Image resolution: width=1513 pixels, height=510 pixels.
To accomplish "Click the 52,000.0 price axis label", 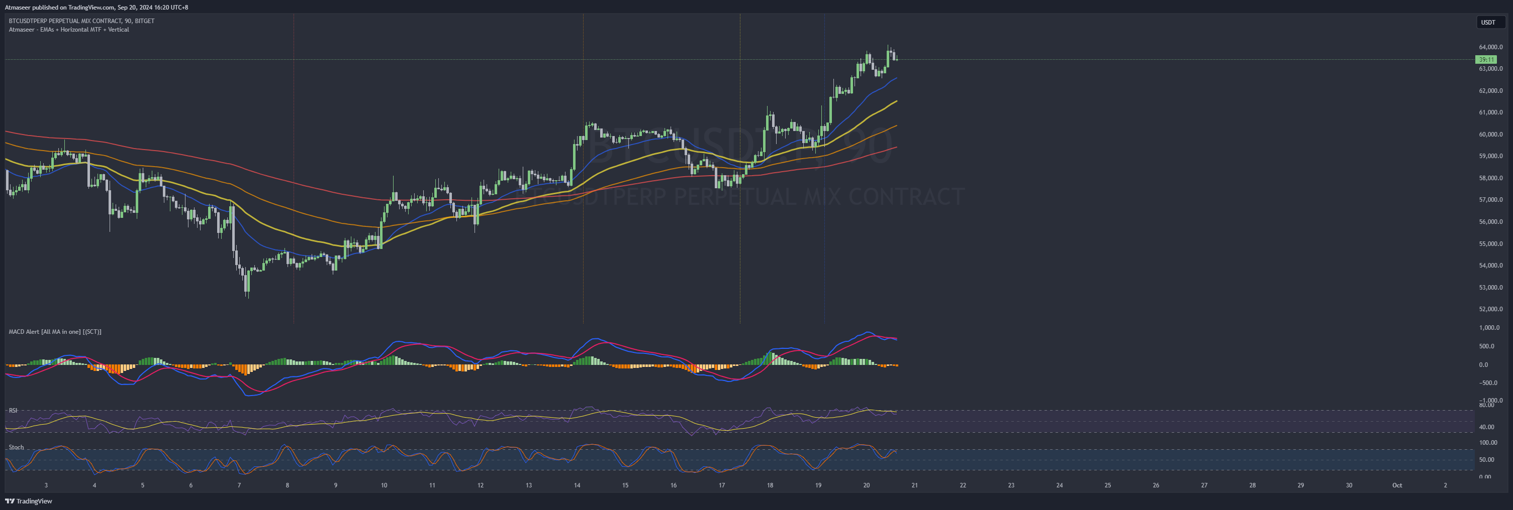I will 1491,309.
